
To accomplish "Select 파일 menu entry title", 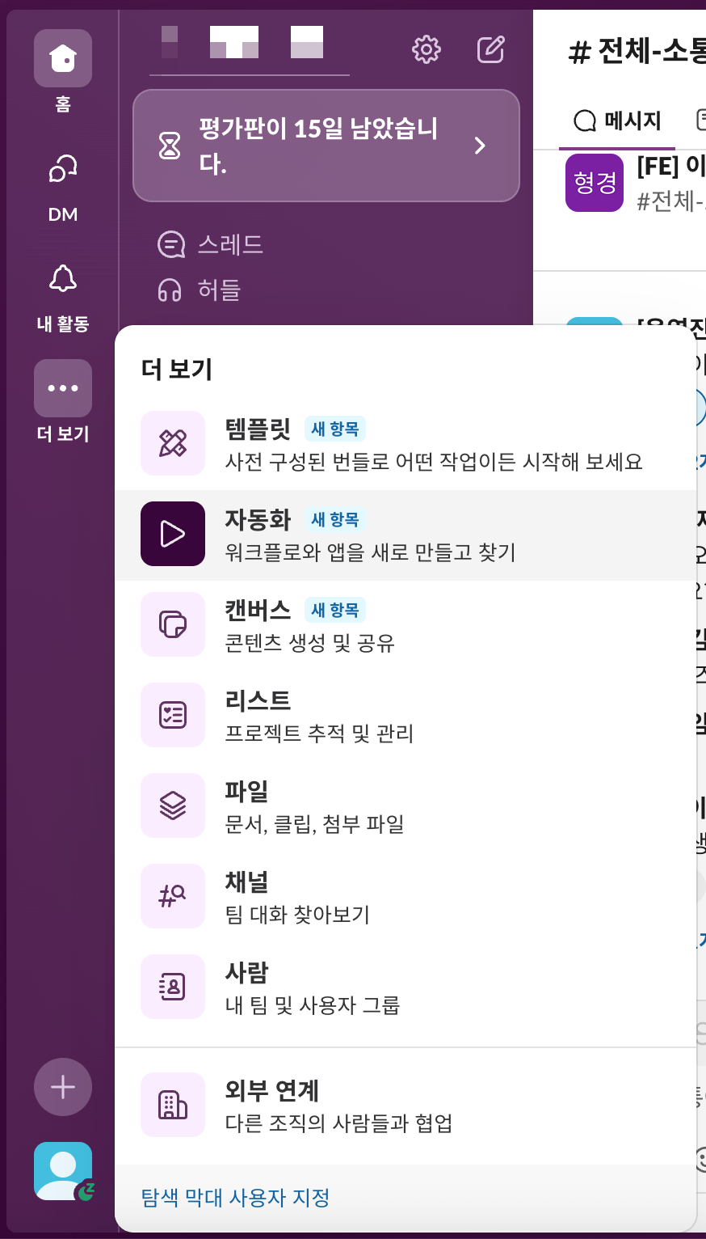I will tap(246, 791).
